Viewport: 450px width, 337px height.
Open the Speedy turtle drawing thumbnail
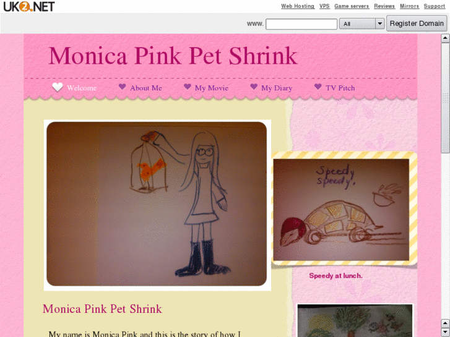coord(341,210)
